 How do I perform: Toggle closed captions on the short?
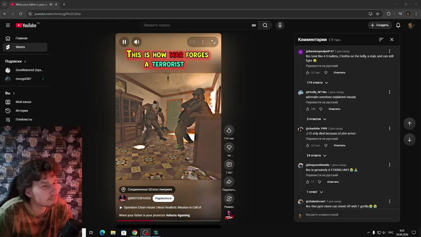(192, 42)
